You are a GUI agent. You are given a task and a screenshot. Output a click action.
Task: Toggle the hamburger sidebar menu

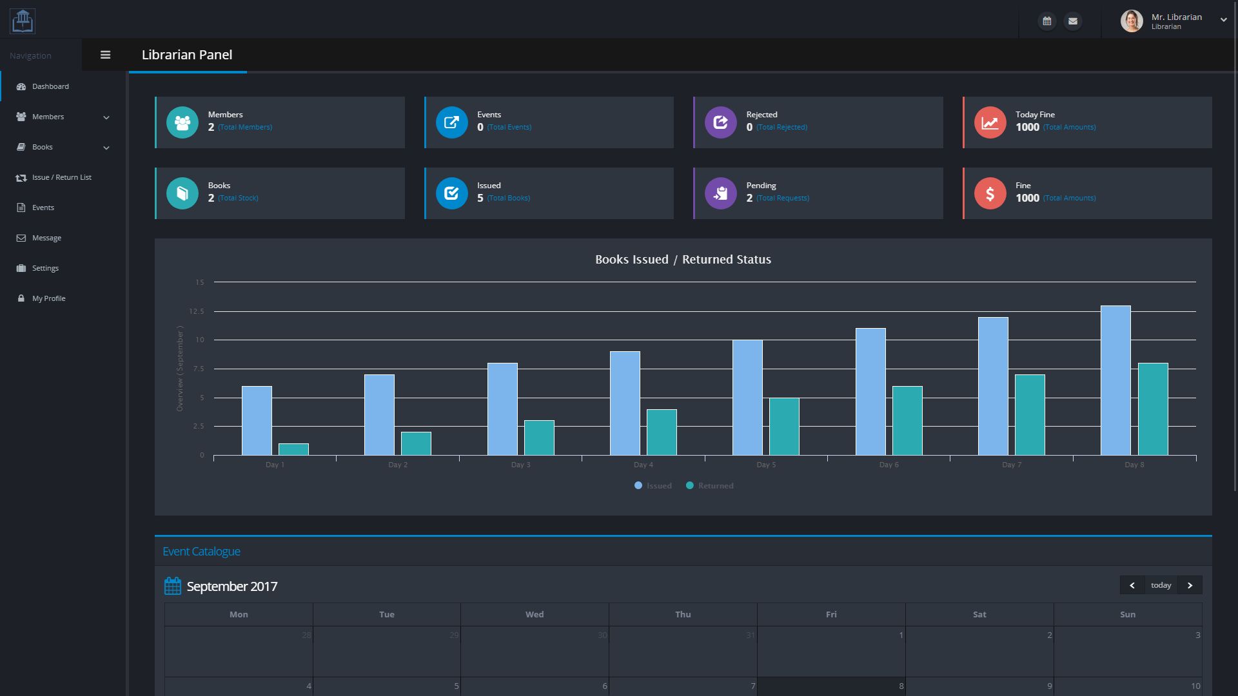105,55
